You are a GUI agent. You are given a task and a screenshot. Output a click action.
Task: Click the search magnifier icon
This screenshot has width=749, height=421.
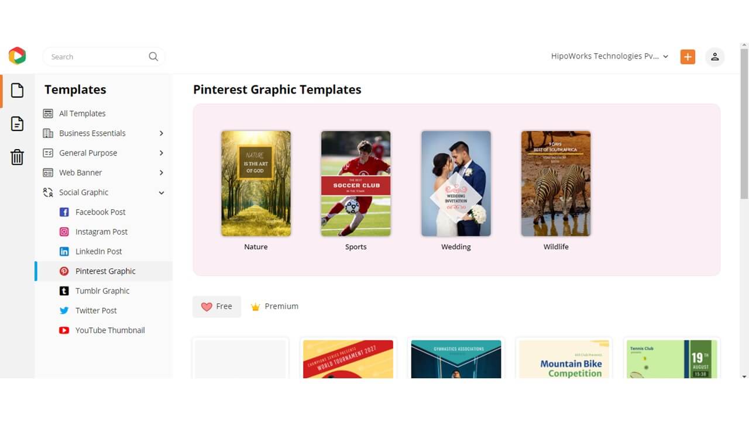tap(153, 56)
